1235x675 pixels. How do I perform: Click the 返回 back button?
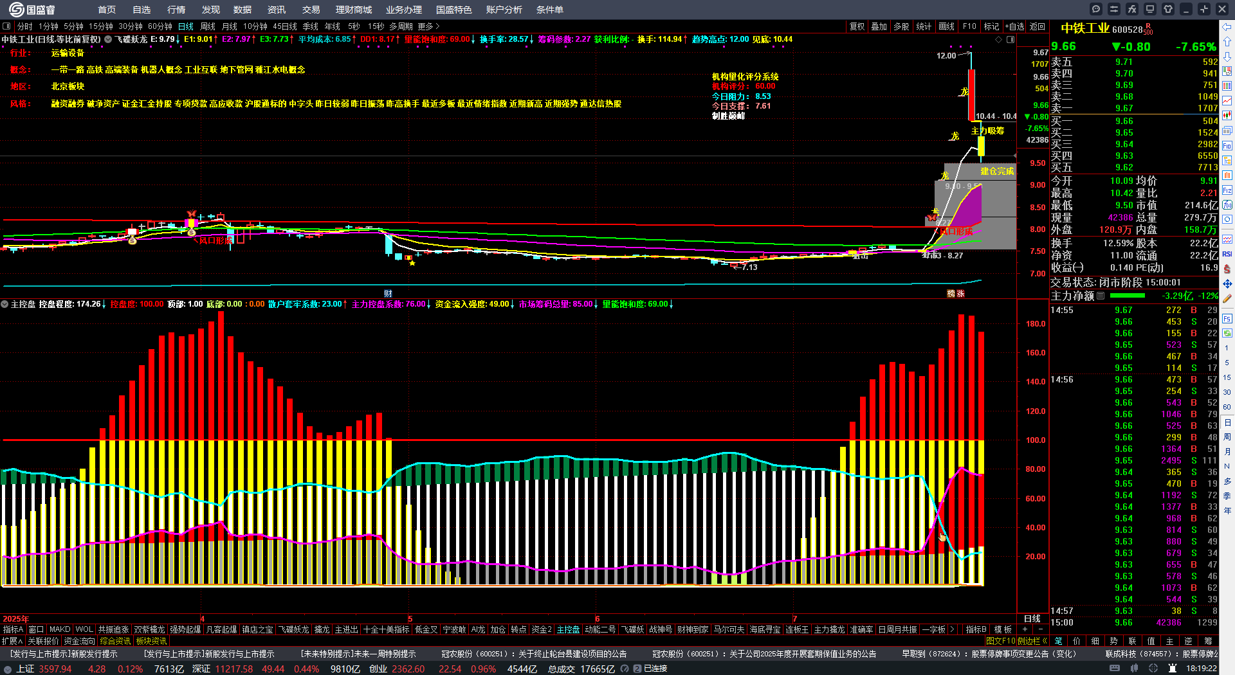pos(1038,26)
